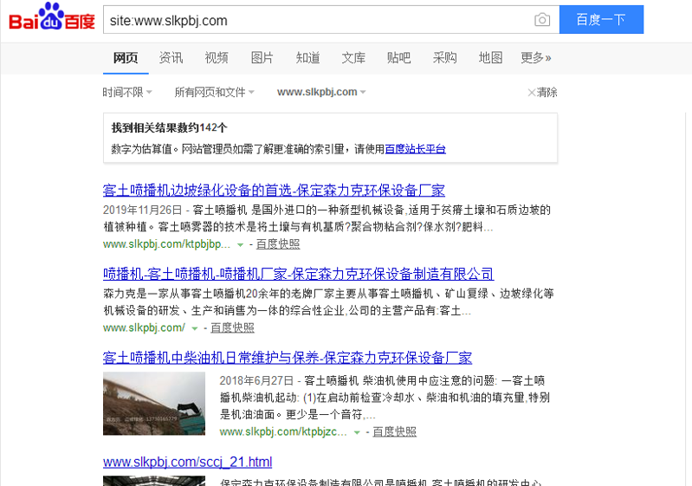Click the sccj_21 result thumbnail at bottom
The height and width of the screenshot is (486, 692).
(154, 481)
